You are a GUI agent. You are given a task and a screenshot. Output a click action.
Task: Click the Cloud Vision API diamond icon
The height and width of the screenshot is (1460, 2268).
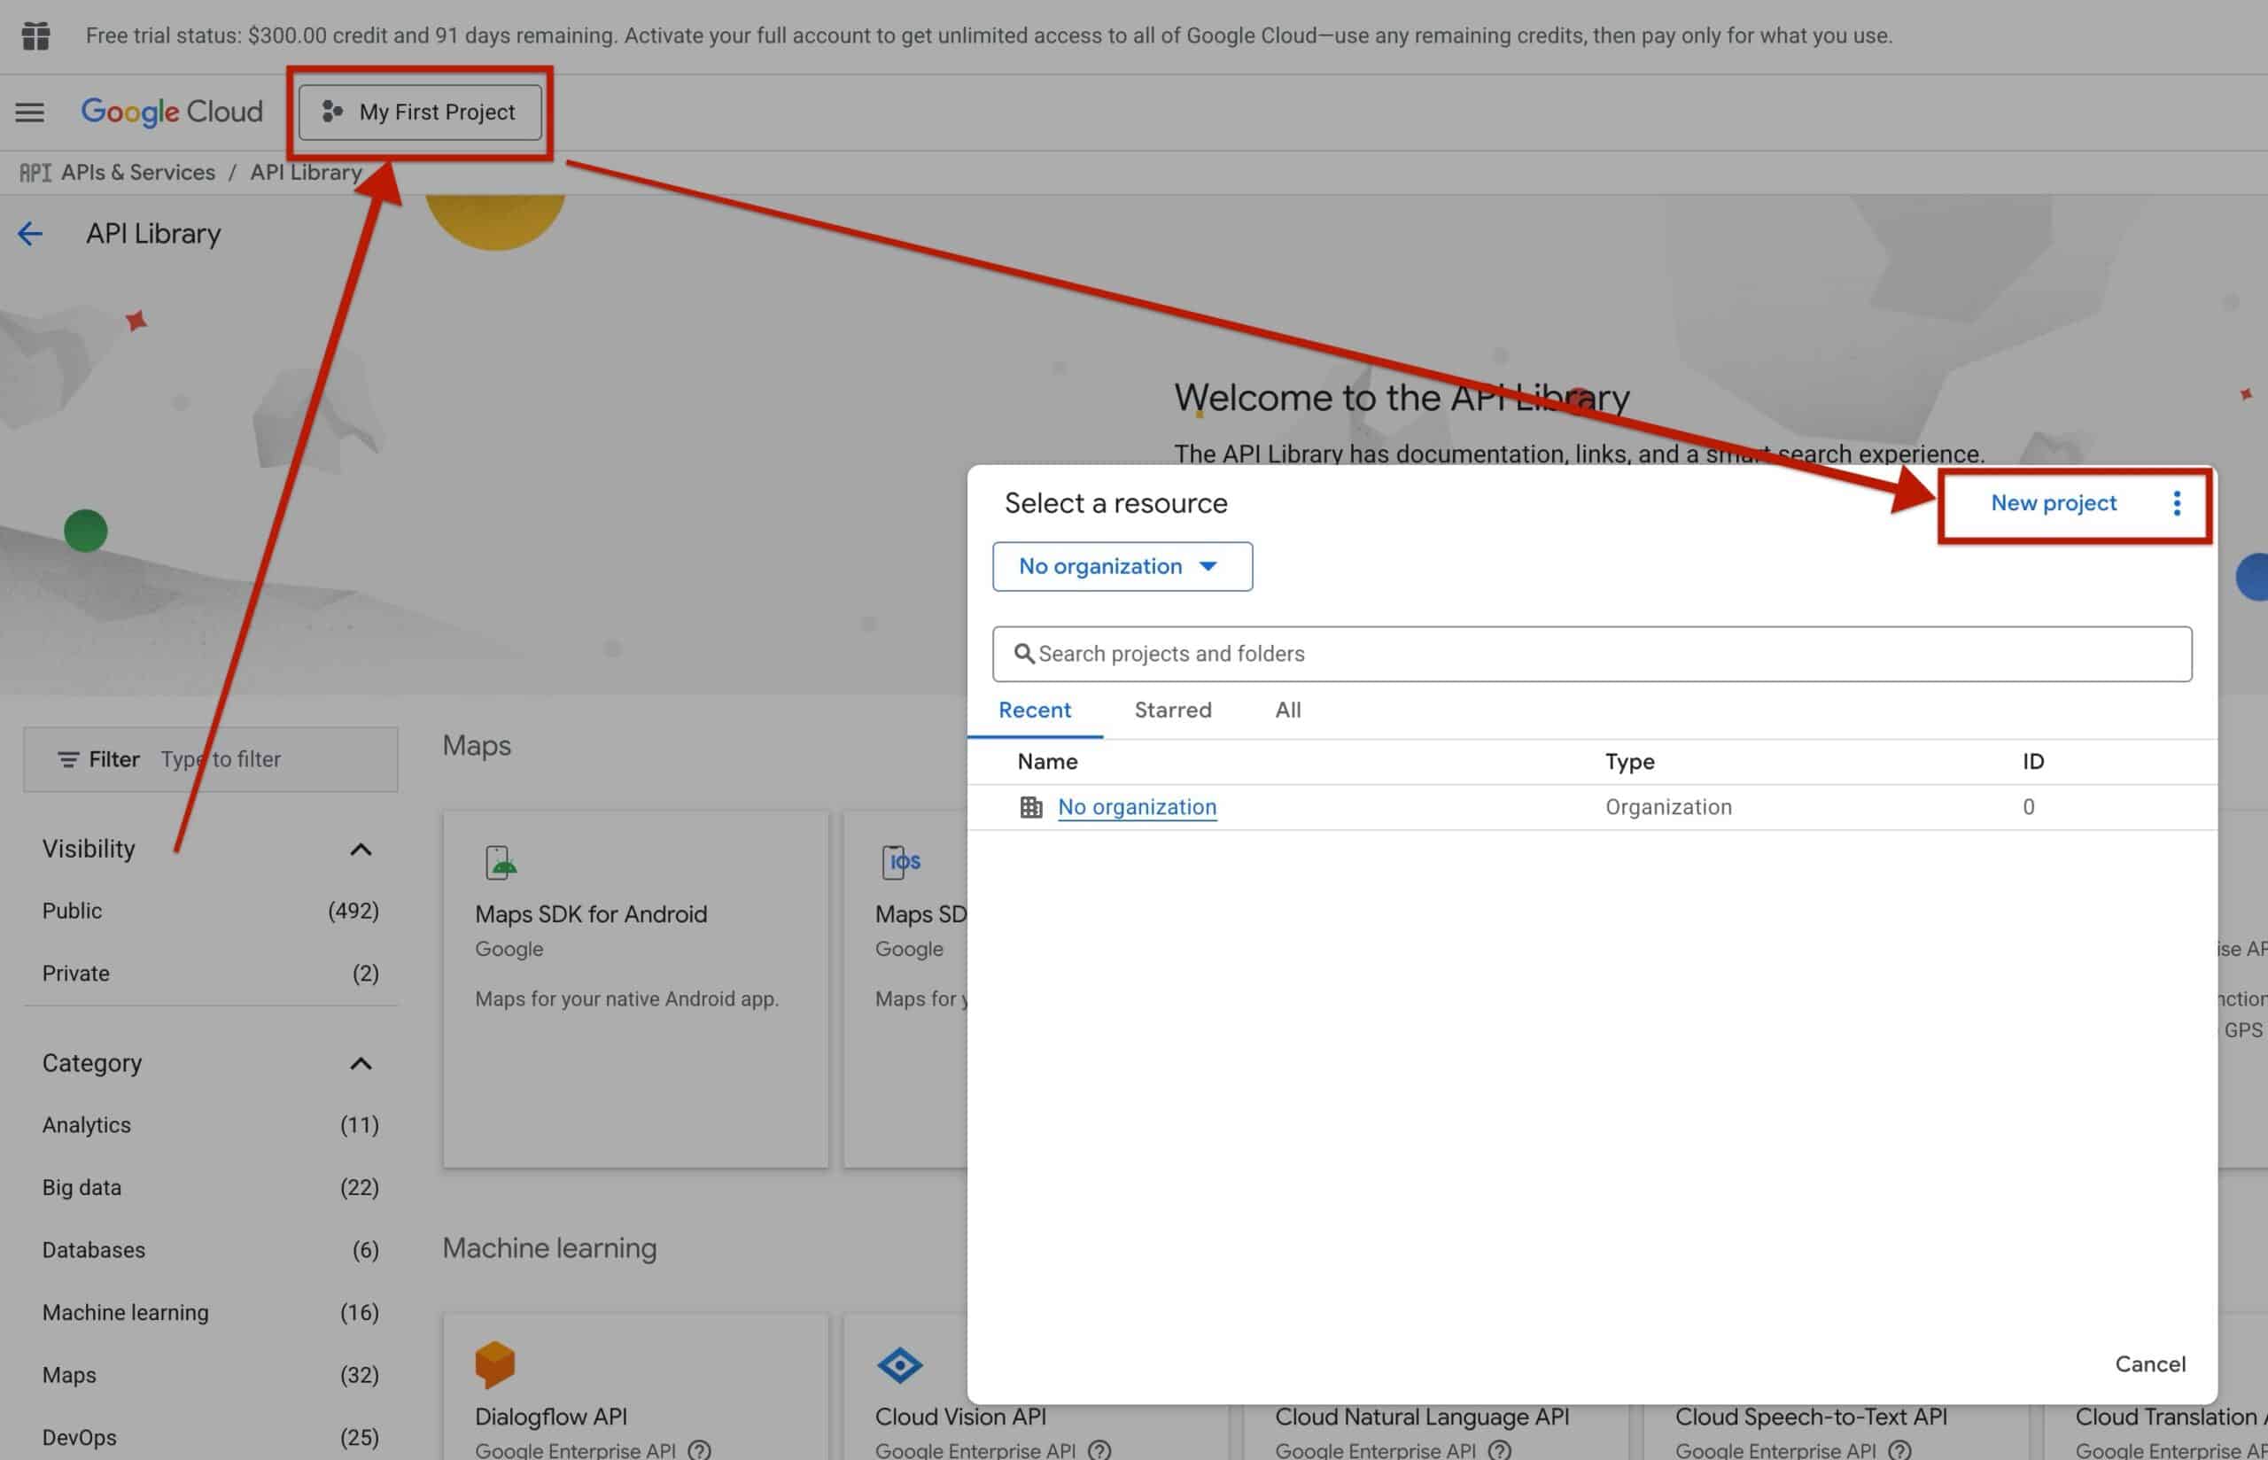click(x=898, y=1364)
